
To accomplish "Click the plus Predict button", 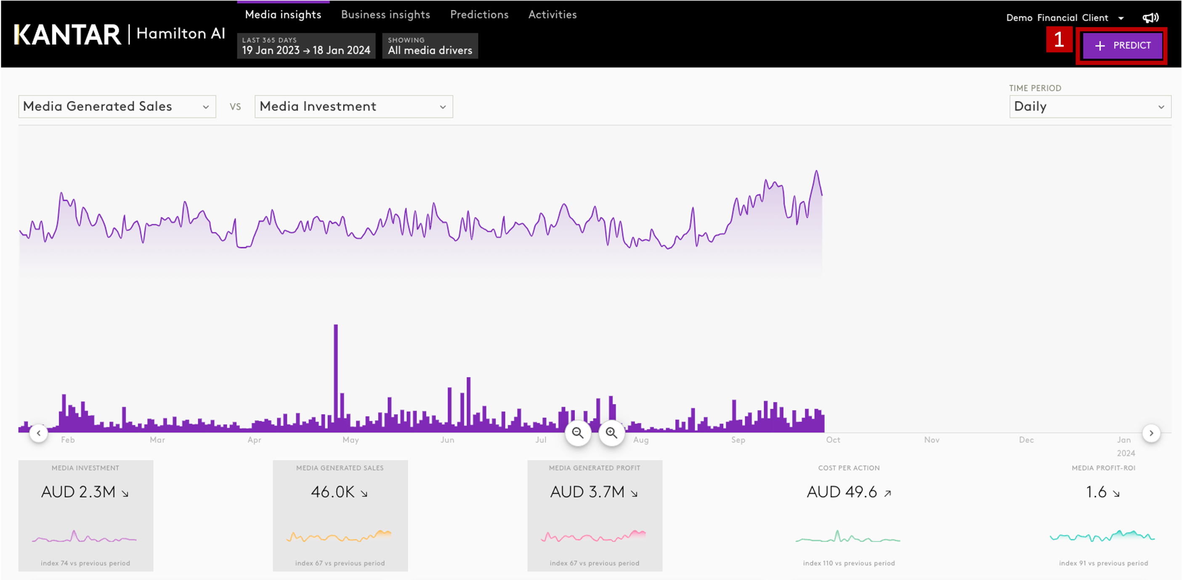I will point(1122,45).
